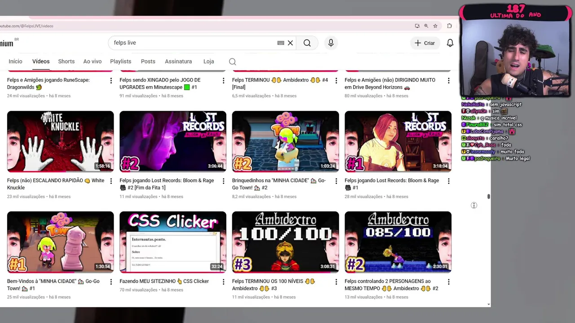Open 'Felps TERMINOU OS 100 NÍVEIS' title
This screenshot has width=575, height=323.
(274, 285)
